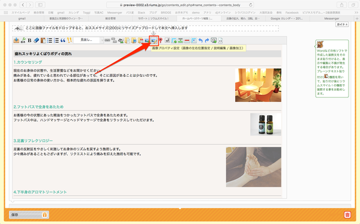Viewport: 360px width, 224px height.
Task: Open the Facebook bookmark
Action: [x=292, y=13]
